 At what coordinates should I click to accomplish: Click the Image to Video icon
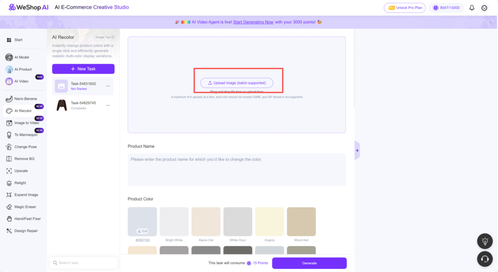[9, 123]
